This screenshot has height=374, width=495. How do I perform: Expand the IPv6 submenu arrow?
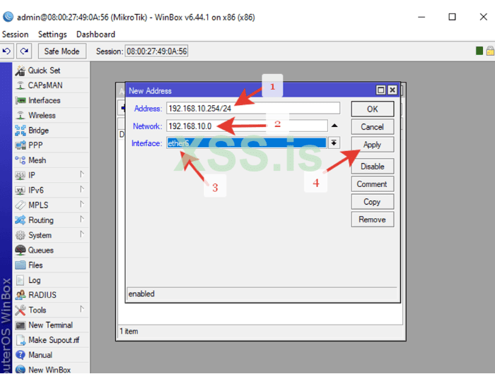pyautogui.click(x=82, y=189)
